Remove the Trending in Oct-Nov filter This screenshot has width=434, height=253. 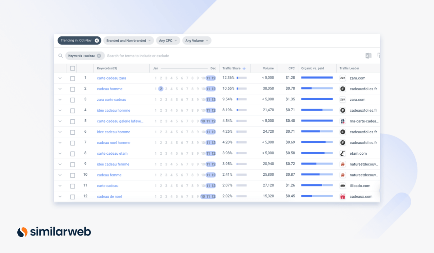97,40
